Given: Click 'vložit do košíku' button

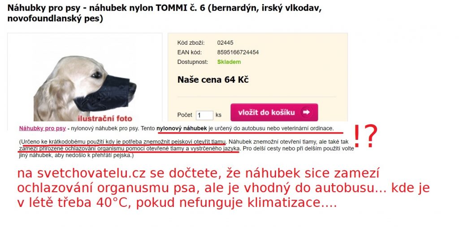Looking at the screenshot, I should click(274, 112).
